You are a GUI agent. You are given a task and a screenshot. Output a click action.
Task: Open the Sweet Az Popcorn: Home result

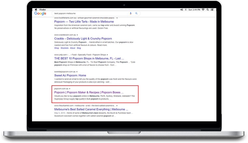tap(70, 75)
